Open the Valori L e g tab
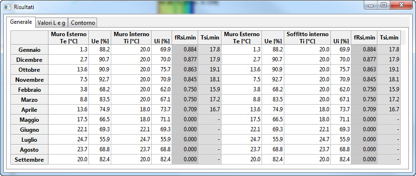This screenshot has height=176, width=416. click(52, 23)
